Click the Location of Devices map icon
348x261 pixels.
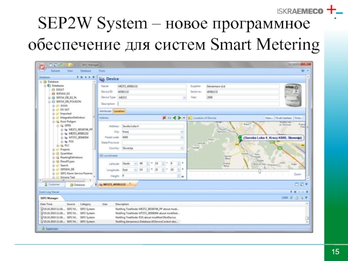tap(190, 118)
